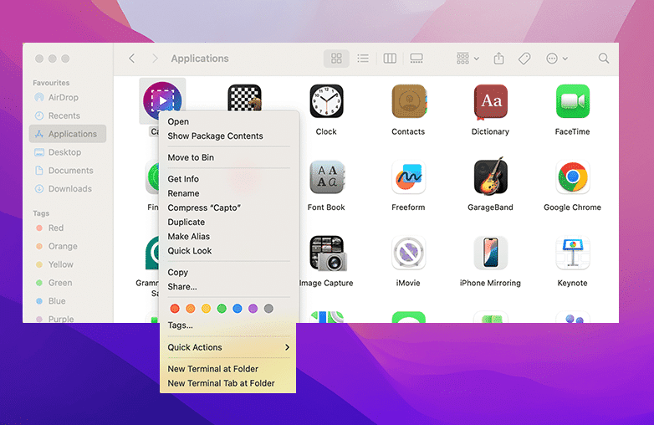This screenshot has width=654, height=425.
Task: Switch Finder to column view
Action: coord(390,59)
